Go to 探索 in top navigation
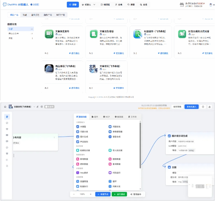 pyautogui.click(x=73, y=4)
